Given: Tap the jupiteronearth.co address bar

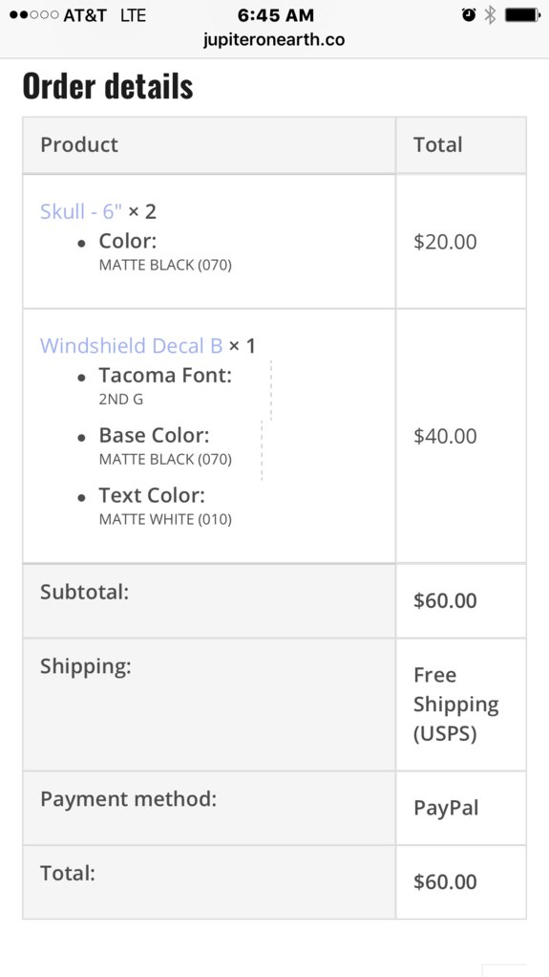Looking at the screenshot, I should [274, 40].
